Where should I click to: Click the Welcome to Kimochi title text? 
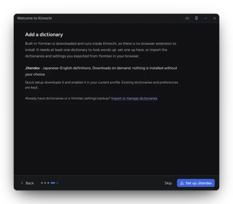coord(35,18)
